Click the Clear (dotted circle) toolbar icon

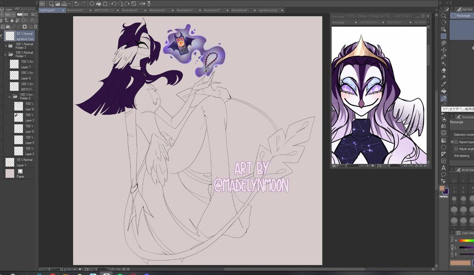pyautogui.click(x=92, y=4)
